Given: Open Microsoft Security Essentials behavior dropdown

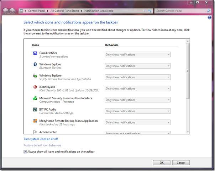Looking at the screenshot, I should pyautogui.click(x=138, y=100).
